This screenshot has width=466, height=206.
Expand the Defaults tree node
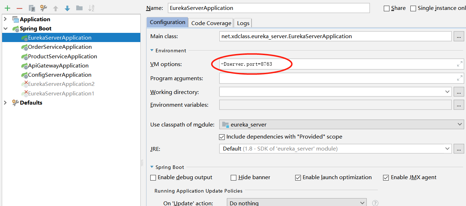(5, 103)
